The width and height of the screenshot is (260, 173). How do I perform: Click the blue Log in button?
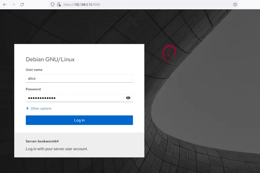pos(79,120)
